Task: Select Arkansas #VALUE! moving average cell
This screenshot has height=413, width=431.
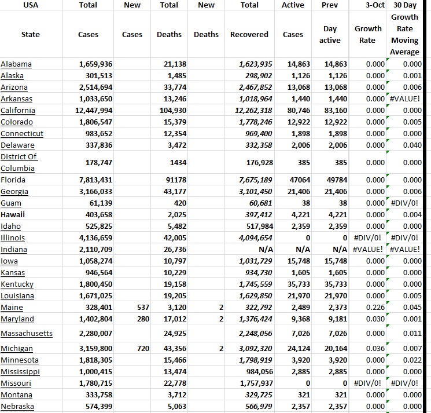Action: pos(404,99)
